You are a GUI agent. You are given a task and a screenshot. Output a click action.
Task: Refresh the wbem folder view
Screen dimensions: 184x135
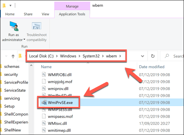[153, 56]
